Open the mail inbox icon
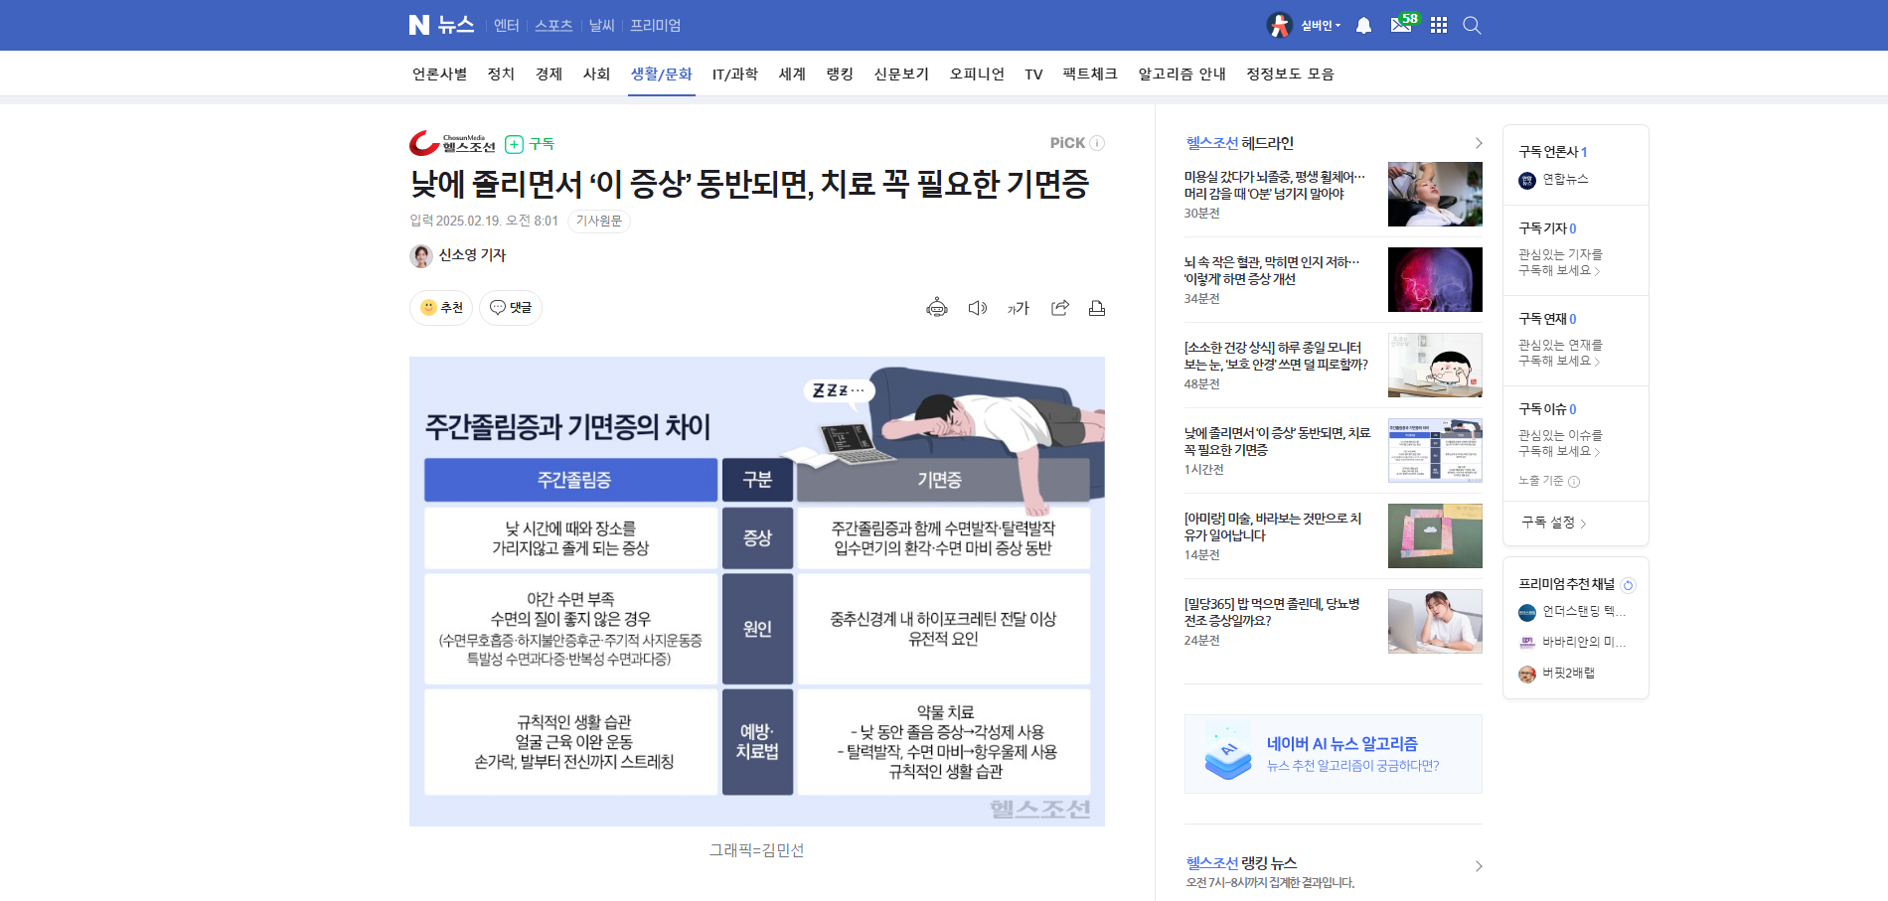The height and width of the screenshot is (901, 1888). click(1401, 26)
